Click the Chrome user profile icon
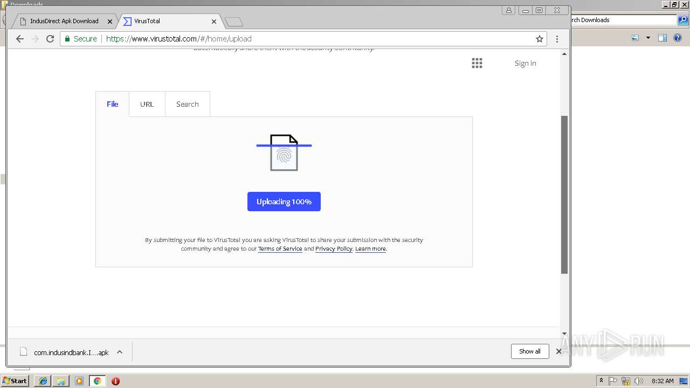The height and width of the screenshot is (388, 690). tap(508, 10)
